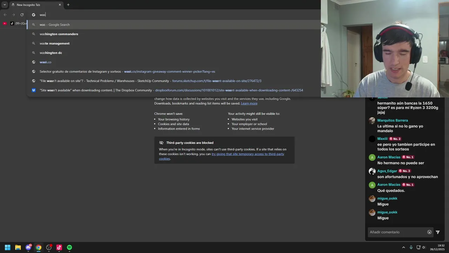Click Aaron Macías avatar beside 'Qué quedados.'
The height and width of the screenshot is (253, 449).
372,185
